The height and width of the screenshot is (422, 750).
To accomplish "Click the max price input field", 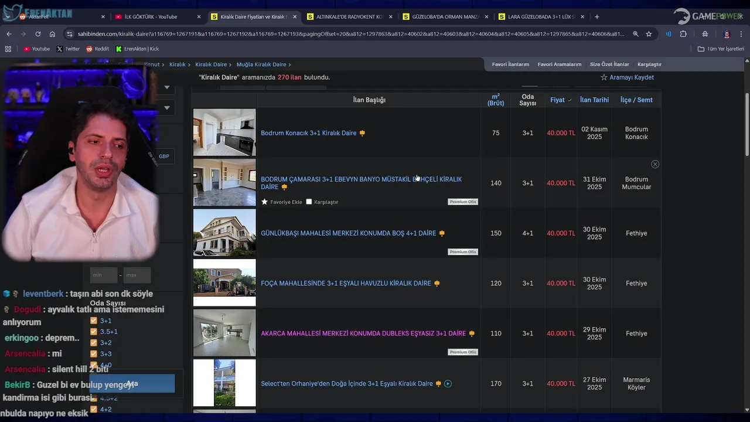I will (x=137, y=275).
